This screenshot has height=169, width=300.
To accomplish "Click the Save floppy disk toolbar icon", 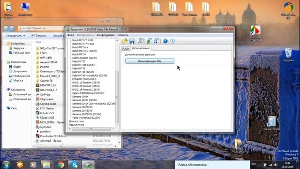I will (132, 41).
